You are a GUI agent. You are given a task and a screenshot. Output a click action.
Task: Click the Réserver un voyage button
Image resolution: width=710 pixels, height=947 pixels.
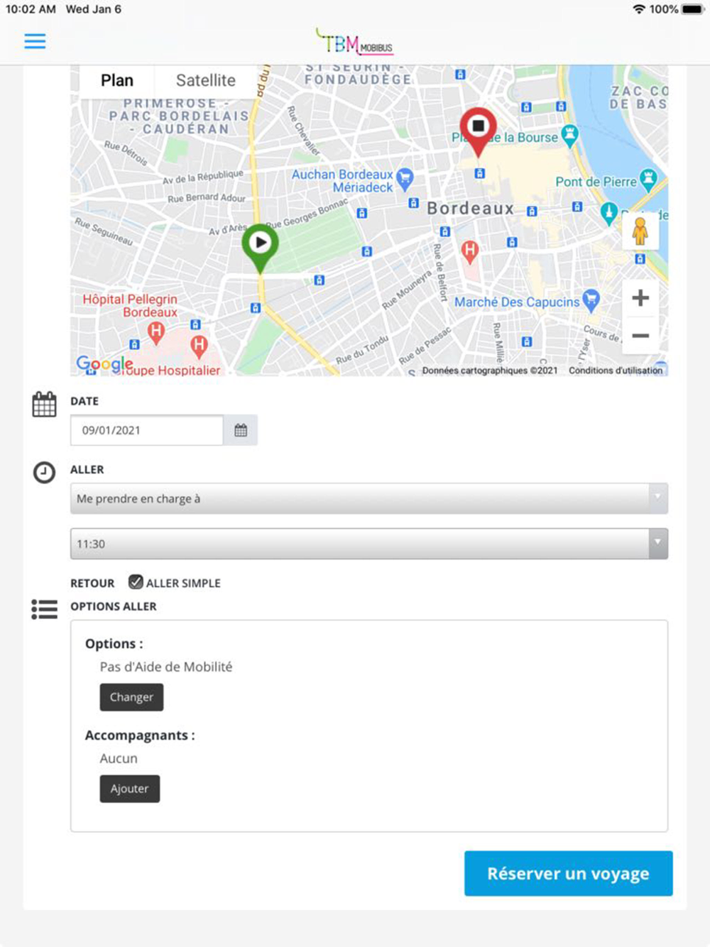[569, 873]
